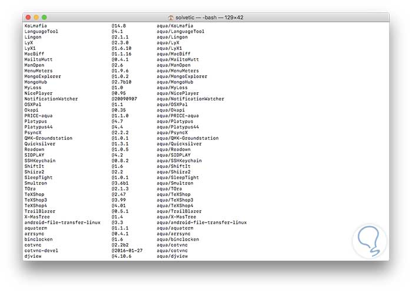This screenshot has height=293, width=412.
Task: Select 'SleepTight' in name column
Action: pos(38,177)
